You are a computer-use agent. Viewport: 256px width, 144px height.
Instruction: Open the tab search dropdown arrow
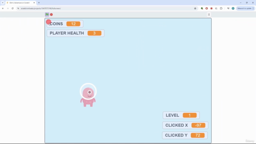click(3, 3)
